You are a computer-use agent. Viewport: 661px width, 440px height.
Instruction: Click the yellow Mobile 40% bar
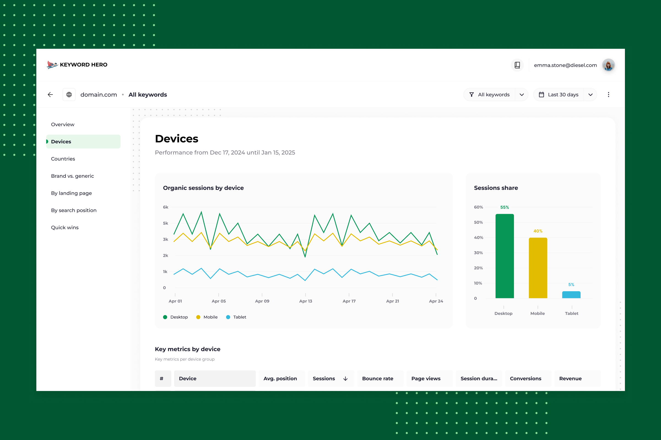(538, 268)
